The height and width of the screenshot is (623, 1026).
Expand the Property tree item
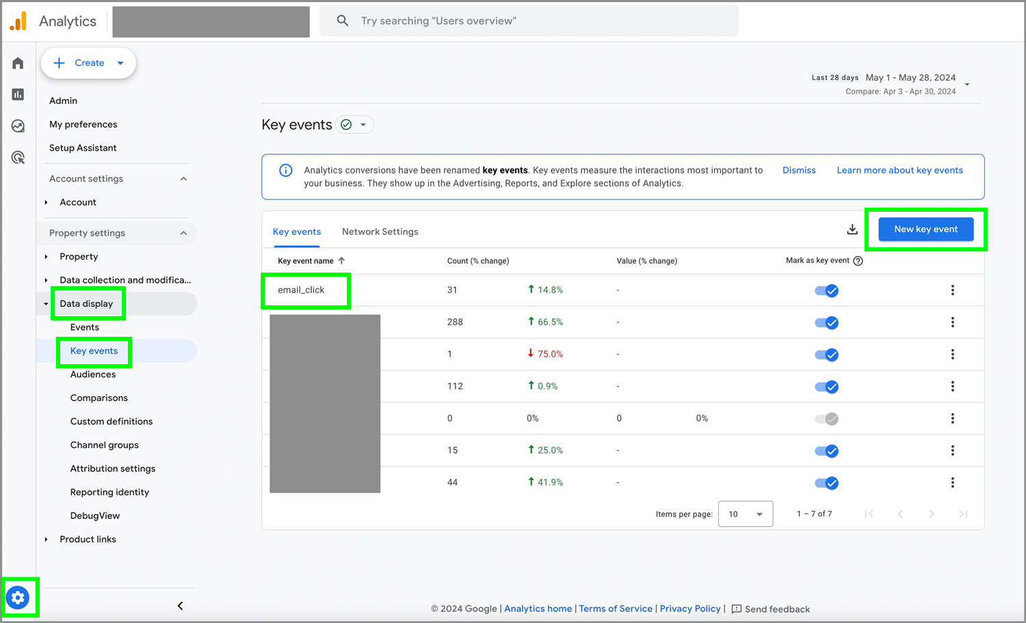click(46, 257)
